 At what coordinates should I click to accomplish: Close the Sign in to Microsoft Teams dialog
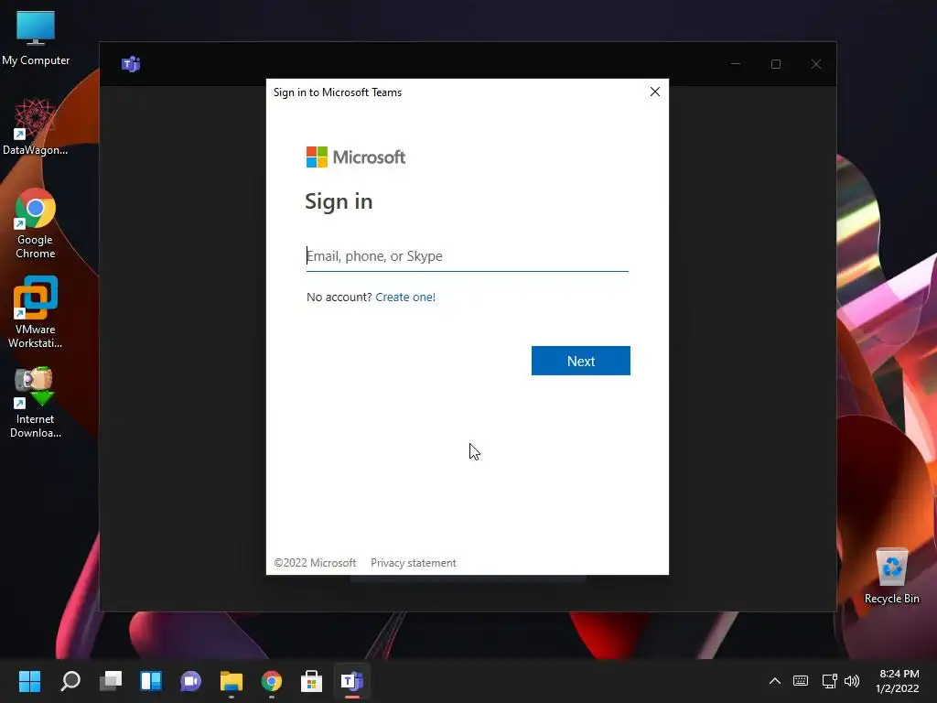[x=655, y=92]
